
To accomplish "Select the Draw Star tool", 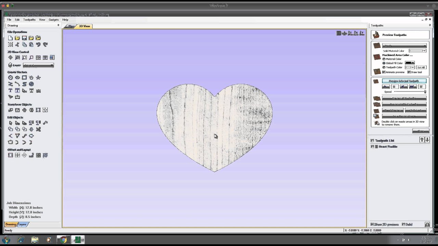I will click(x=38, y=78).
